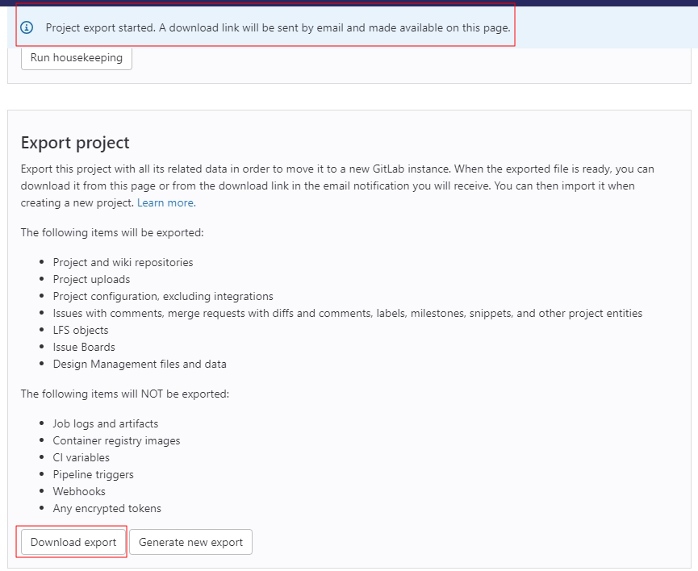Click 'The following items will NOT be exported:' text
Image resolution: width=698 pixels, height=571 pixels.
tap(124, 394)
